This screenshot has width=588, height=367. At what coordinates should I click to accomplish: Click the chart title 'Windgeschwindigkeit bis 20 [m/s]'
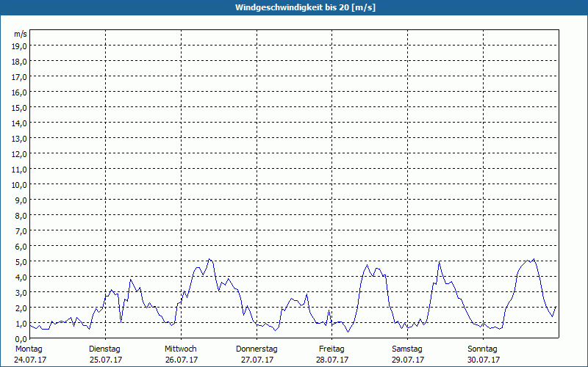[x=305, y=7]
